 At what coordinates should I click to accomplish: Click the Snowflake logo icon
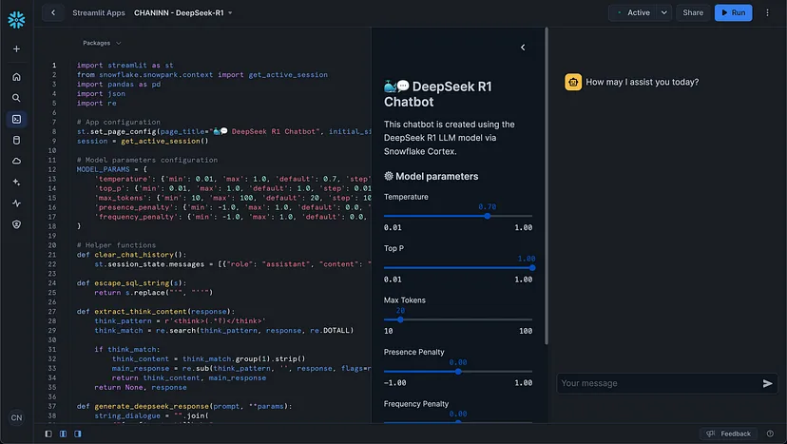click(x=16, y=20)
